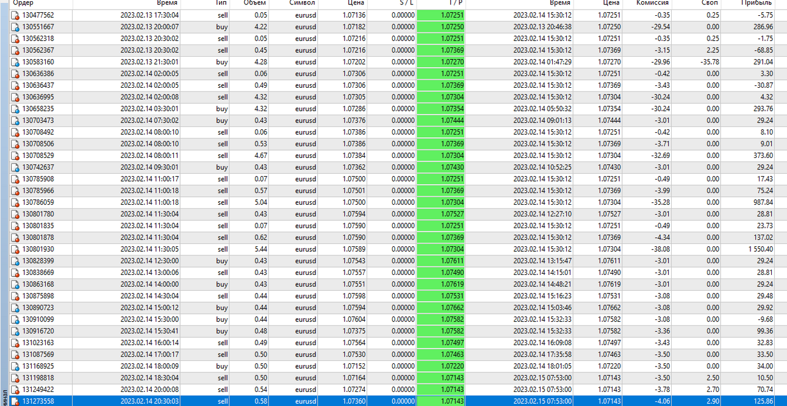Click the order icon beside 130708506
Image resolution: width=787 pixels, height=406 pixels.
coord(16,144)
